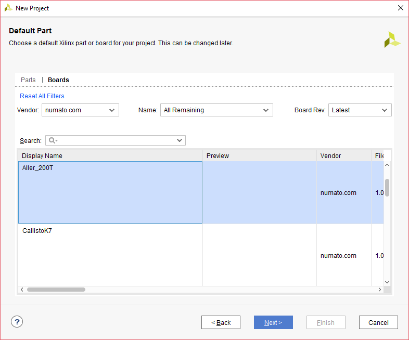Expand the search history dropdown arrow

click(180, 140)
